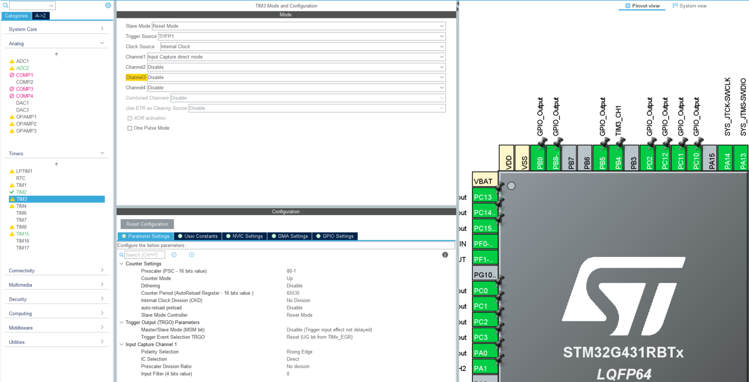
Task: Click the OPAMP1 warning icon
Action: pos(12,117)
